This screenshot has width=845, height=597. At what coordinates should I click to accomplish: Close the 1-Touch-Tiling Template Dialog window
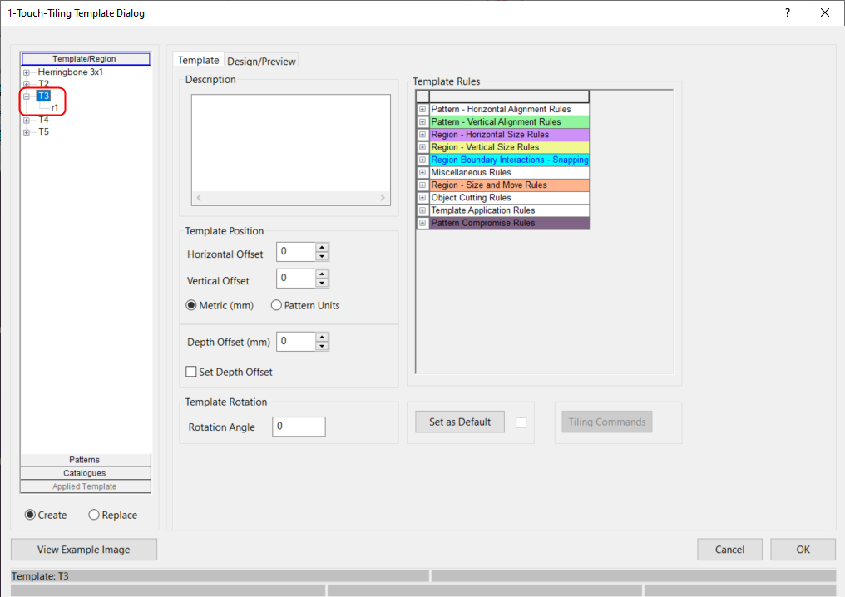(x=824, y=13)
